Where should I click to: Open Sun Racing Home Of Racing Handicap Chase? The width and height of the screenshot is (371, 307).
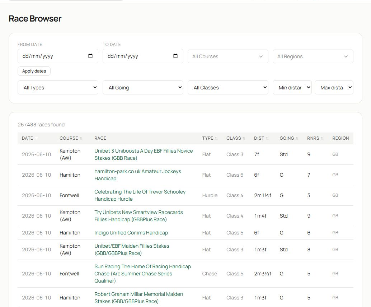(x=142, y=274)
